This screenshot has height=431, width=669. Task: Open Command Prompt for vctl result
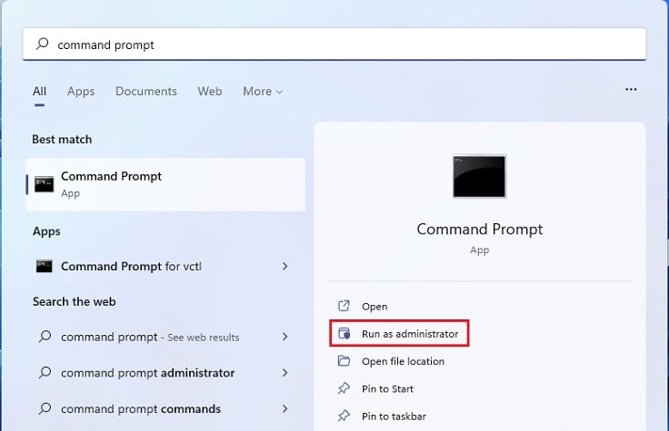click(165, 266)
